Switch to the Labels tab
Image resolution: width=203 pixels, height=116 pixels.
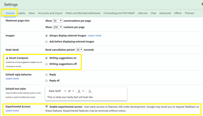point(21,13)
